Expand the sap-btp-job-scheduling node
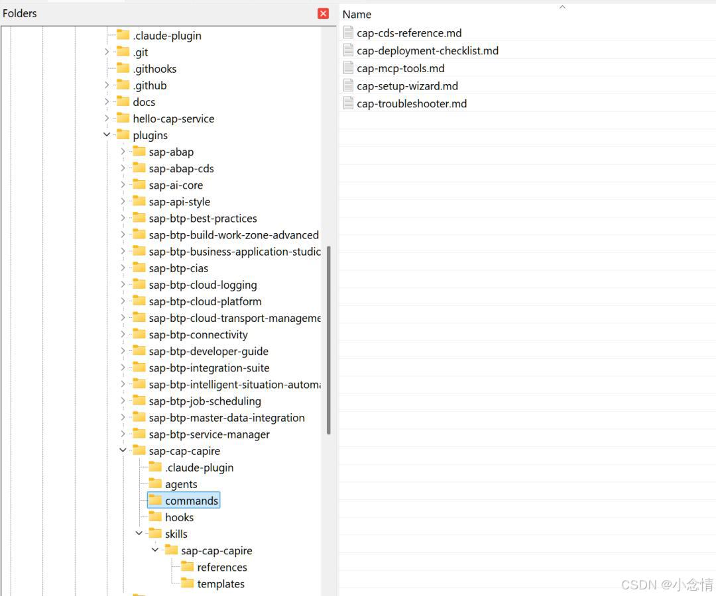 pyautogui.click(x=123, y=401)
